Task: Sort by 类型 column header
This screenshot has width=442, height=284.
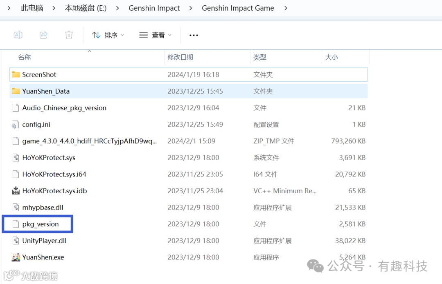Action: click(259, 57)
